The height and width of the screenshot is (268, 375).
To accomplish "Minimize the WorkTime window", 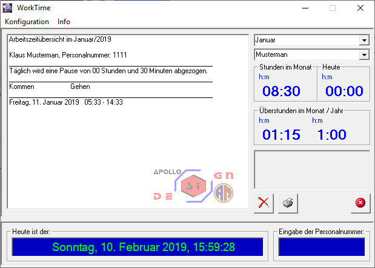I will pyautogui.click(x=305, y=8).
